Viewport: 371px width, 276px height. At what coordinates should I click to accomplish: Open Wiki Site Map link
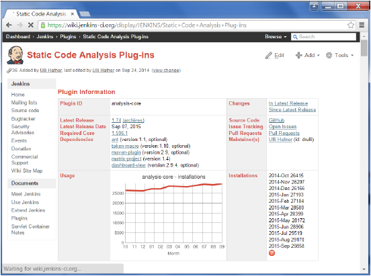pos(27,171)
